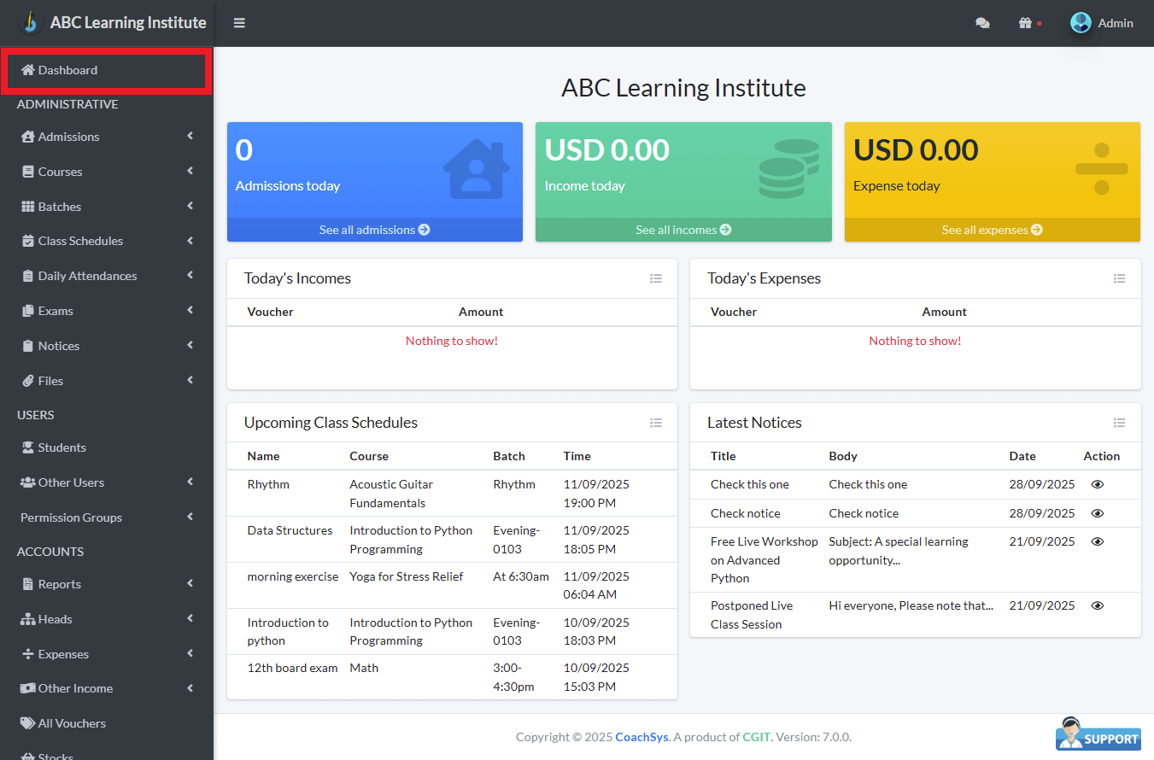View the Postponed Live Class Session notice
Image resolution: width=1154 pixels, height=760 pixels.
click(1098, 605)
